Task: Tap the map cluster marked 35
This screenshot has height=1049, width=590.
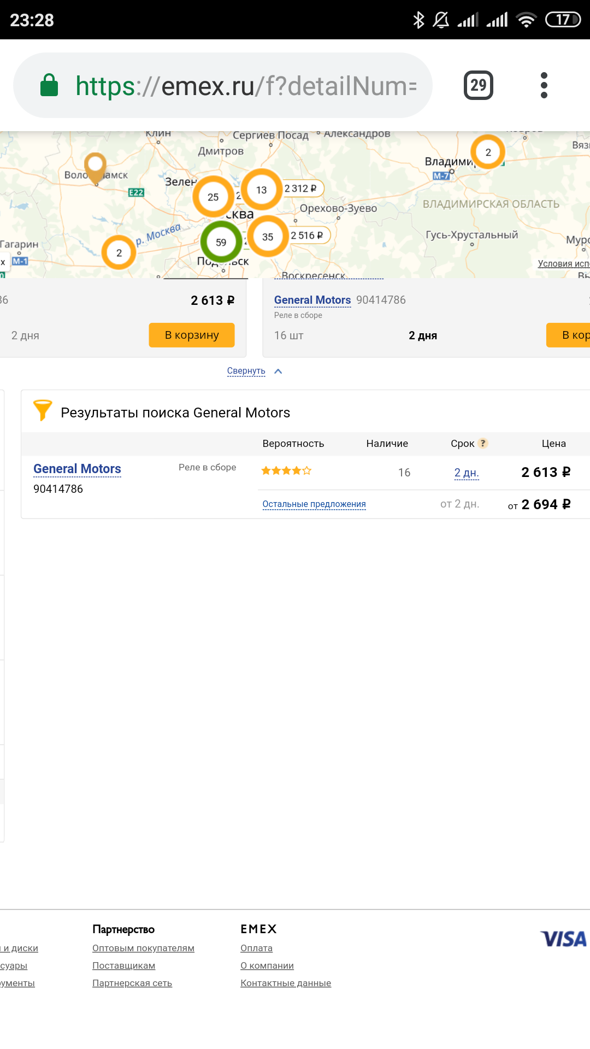Action: click(268, 237)
